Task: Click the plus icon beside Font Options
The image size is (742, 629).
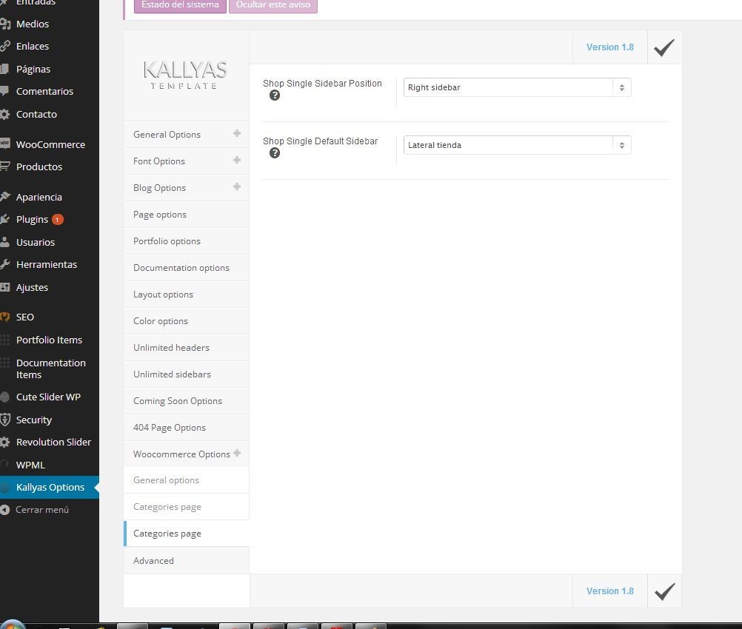Action: (x=237, y=161)
